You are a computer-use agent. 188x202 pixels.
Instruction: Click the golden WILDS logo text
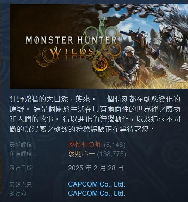pos(72,52)
